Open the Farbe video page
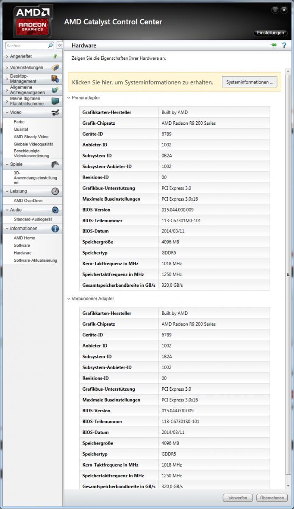This screenshot has width=294, height=509. [x=19, y=122]
